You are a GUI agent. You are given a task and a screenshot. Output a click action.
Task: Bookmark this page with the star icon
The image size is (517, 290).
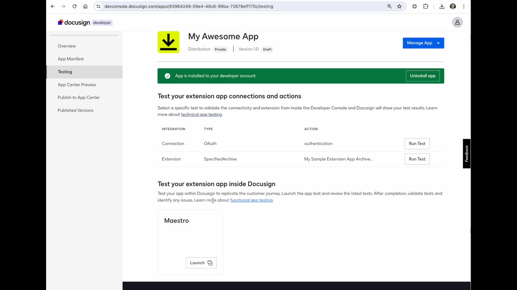pos(399,6)
